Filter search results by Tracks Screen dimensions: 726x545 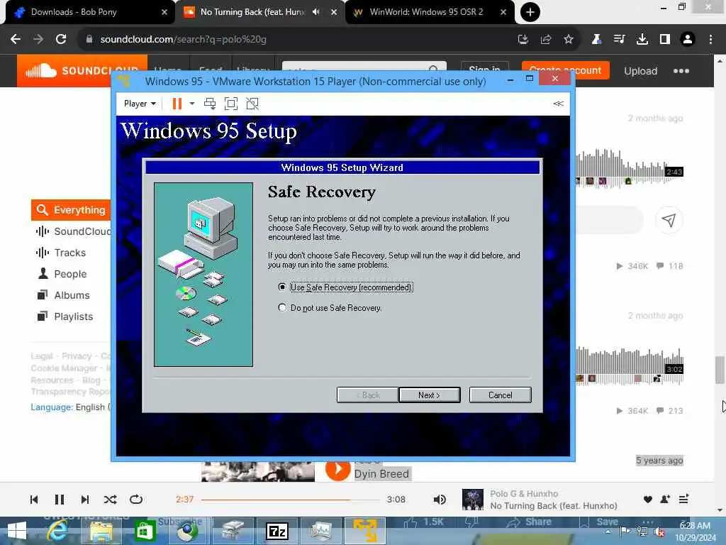coord(70,253)
